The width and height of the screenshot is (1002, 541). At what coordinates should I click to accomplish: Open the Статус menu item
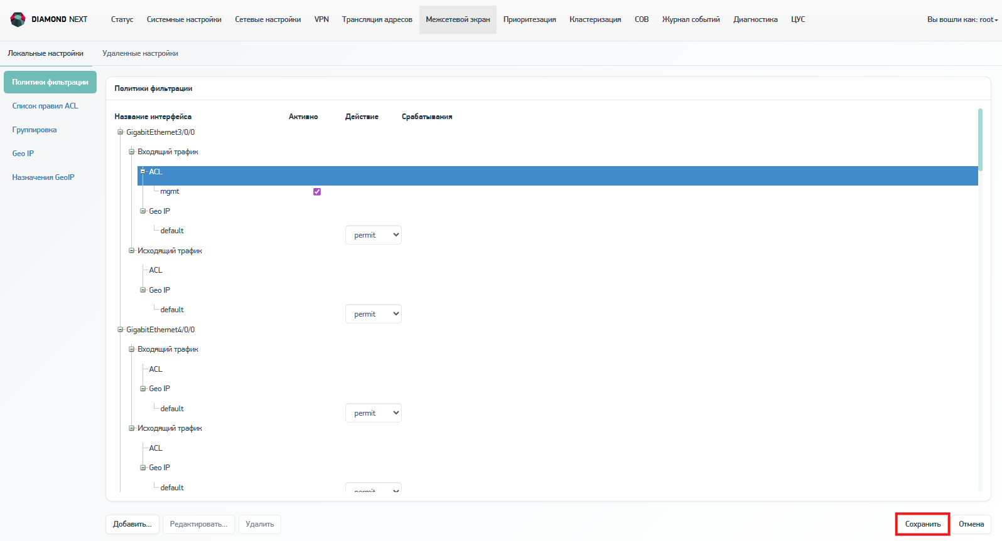(122, 19)
